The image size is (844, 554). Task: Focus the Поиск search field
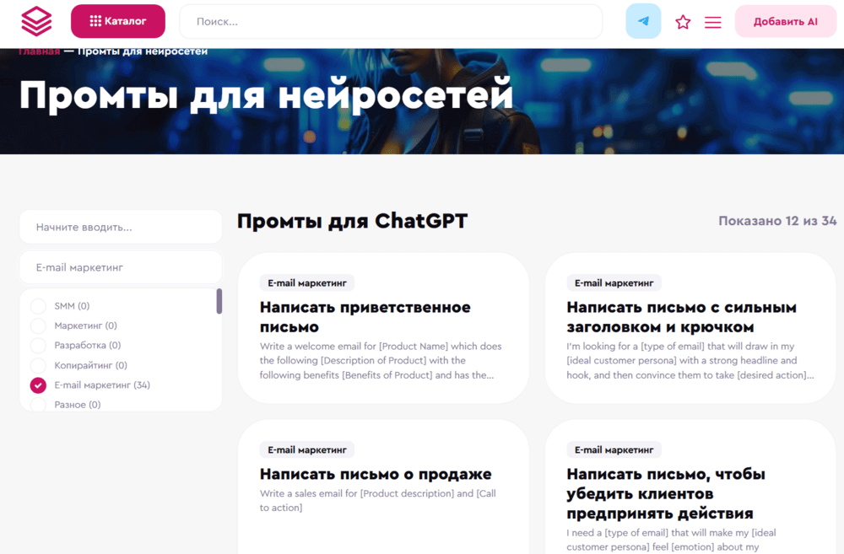[x=391, y=22]
